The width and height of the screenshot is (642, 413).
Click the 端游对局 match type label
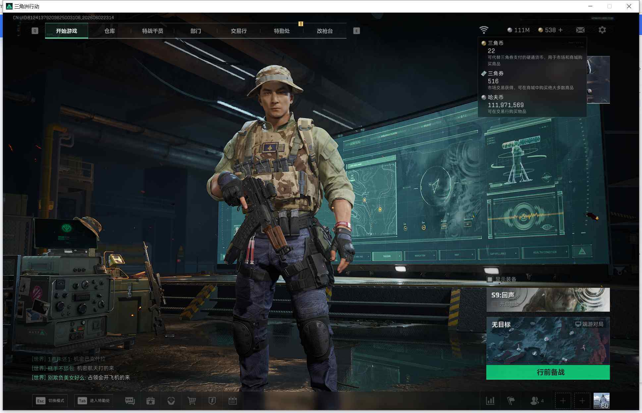point(589,324)
